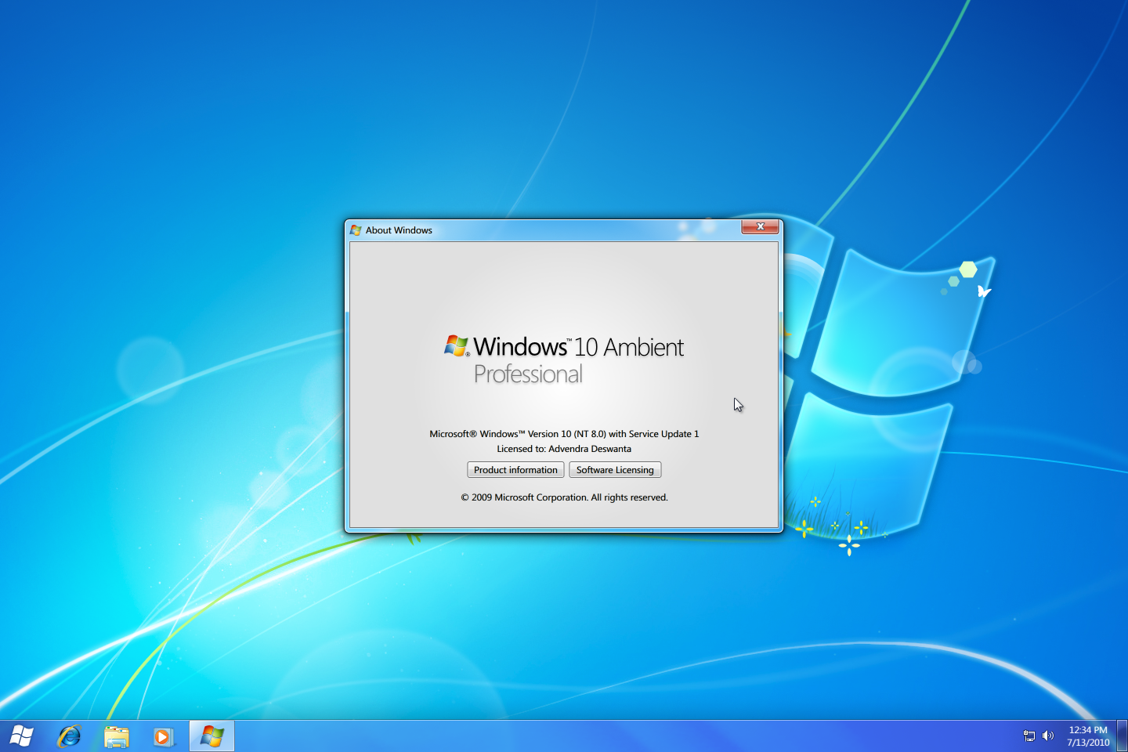Screen dimensions: 1128x752
Task: Select the About Windows taskbar button
Action: point(211,736)
